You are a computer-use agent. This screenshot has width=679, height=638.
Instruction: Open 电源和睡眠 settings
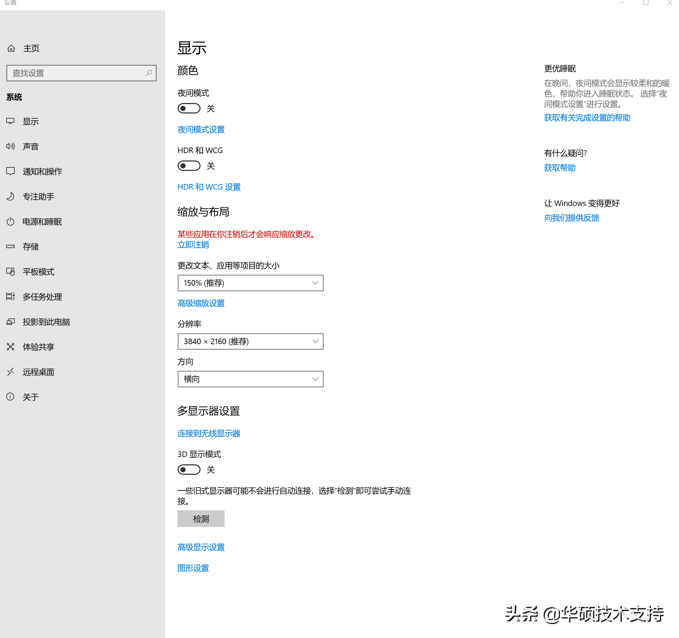(83, 222)
